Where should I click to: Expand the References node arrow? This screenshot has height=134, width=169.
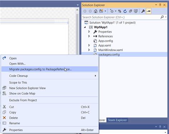89,36
